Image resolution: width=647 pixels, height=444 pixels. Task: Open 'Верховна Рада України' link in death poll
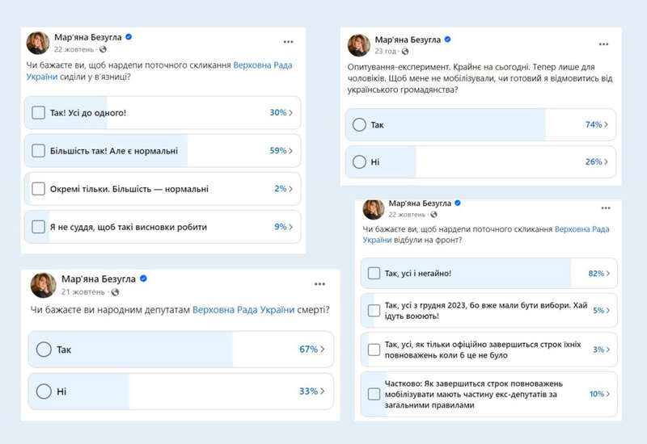click(243, 309)
